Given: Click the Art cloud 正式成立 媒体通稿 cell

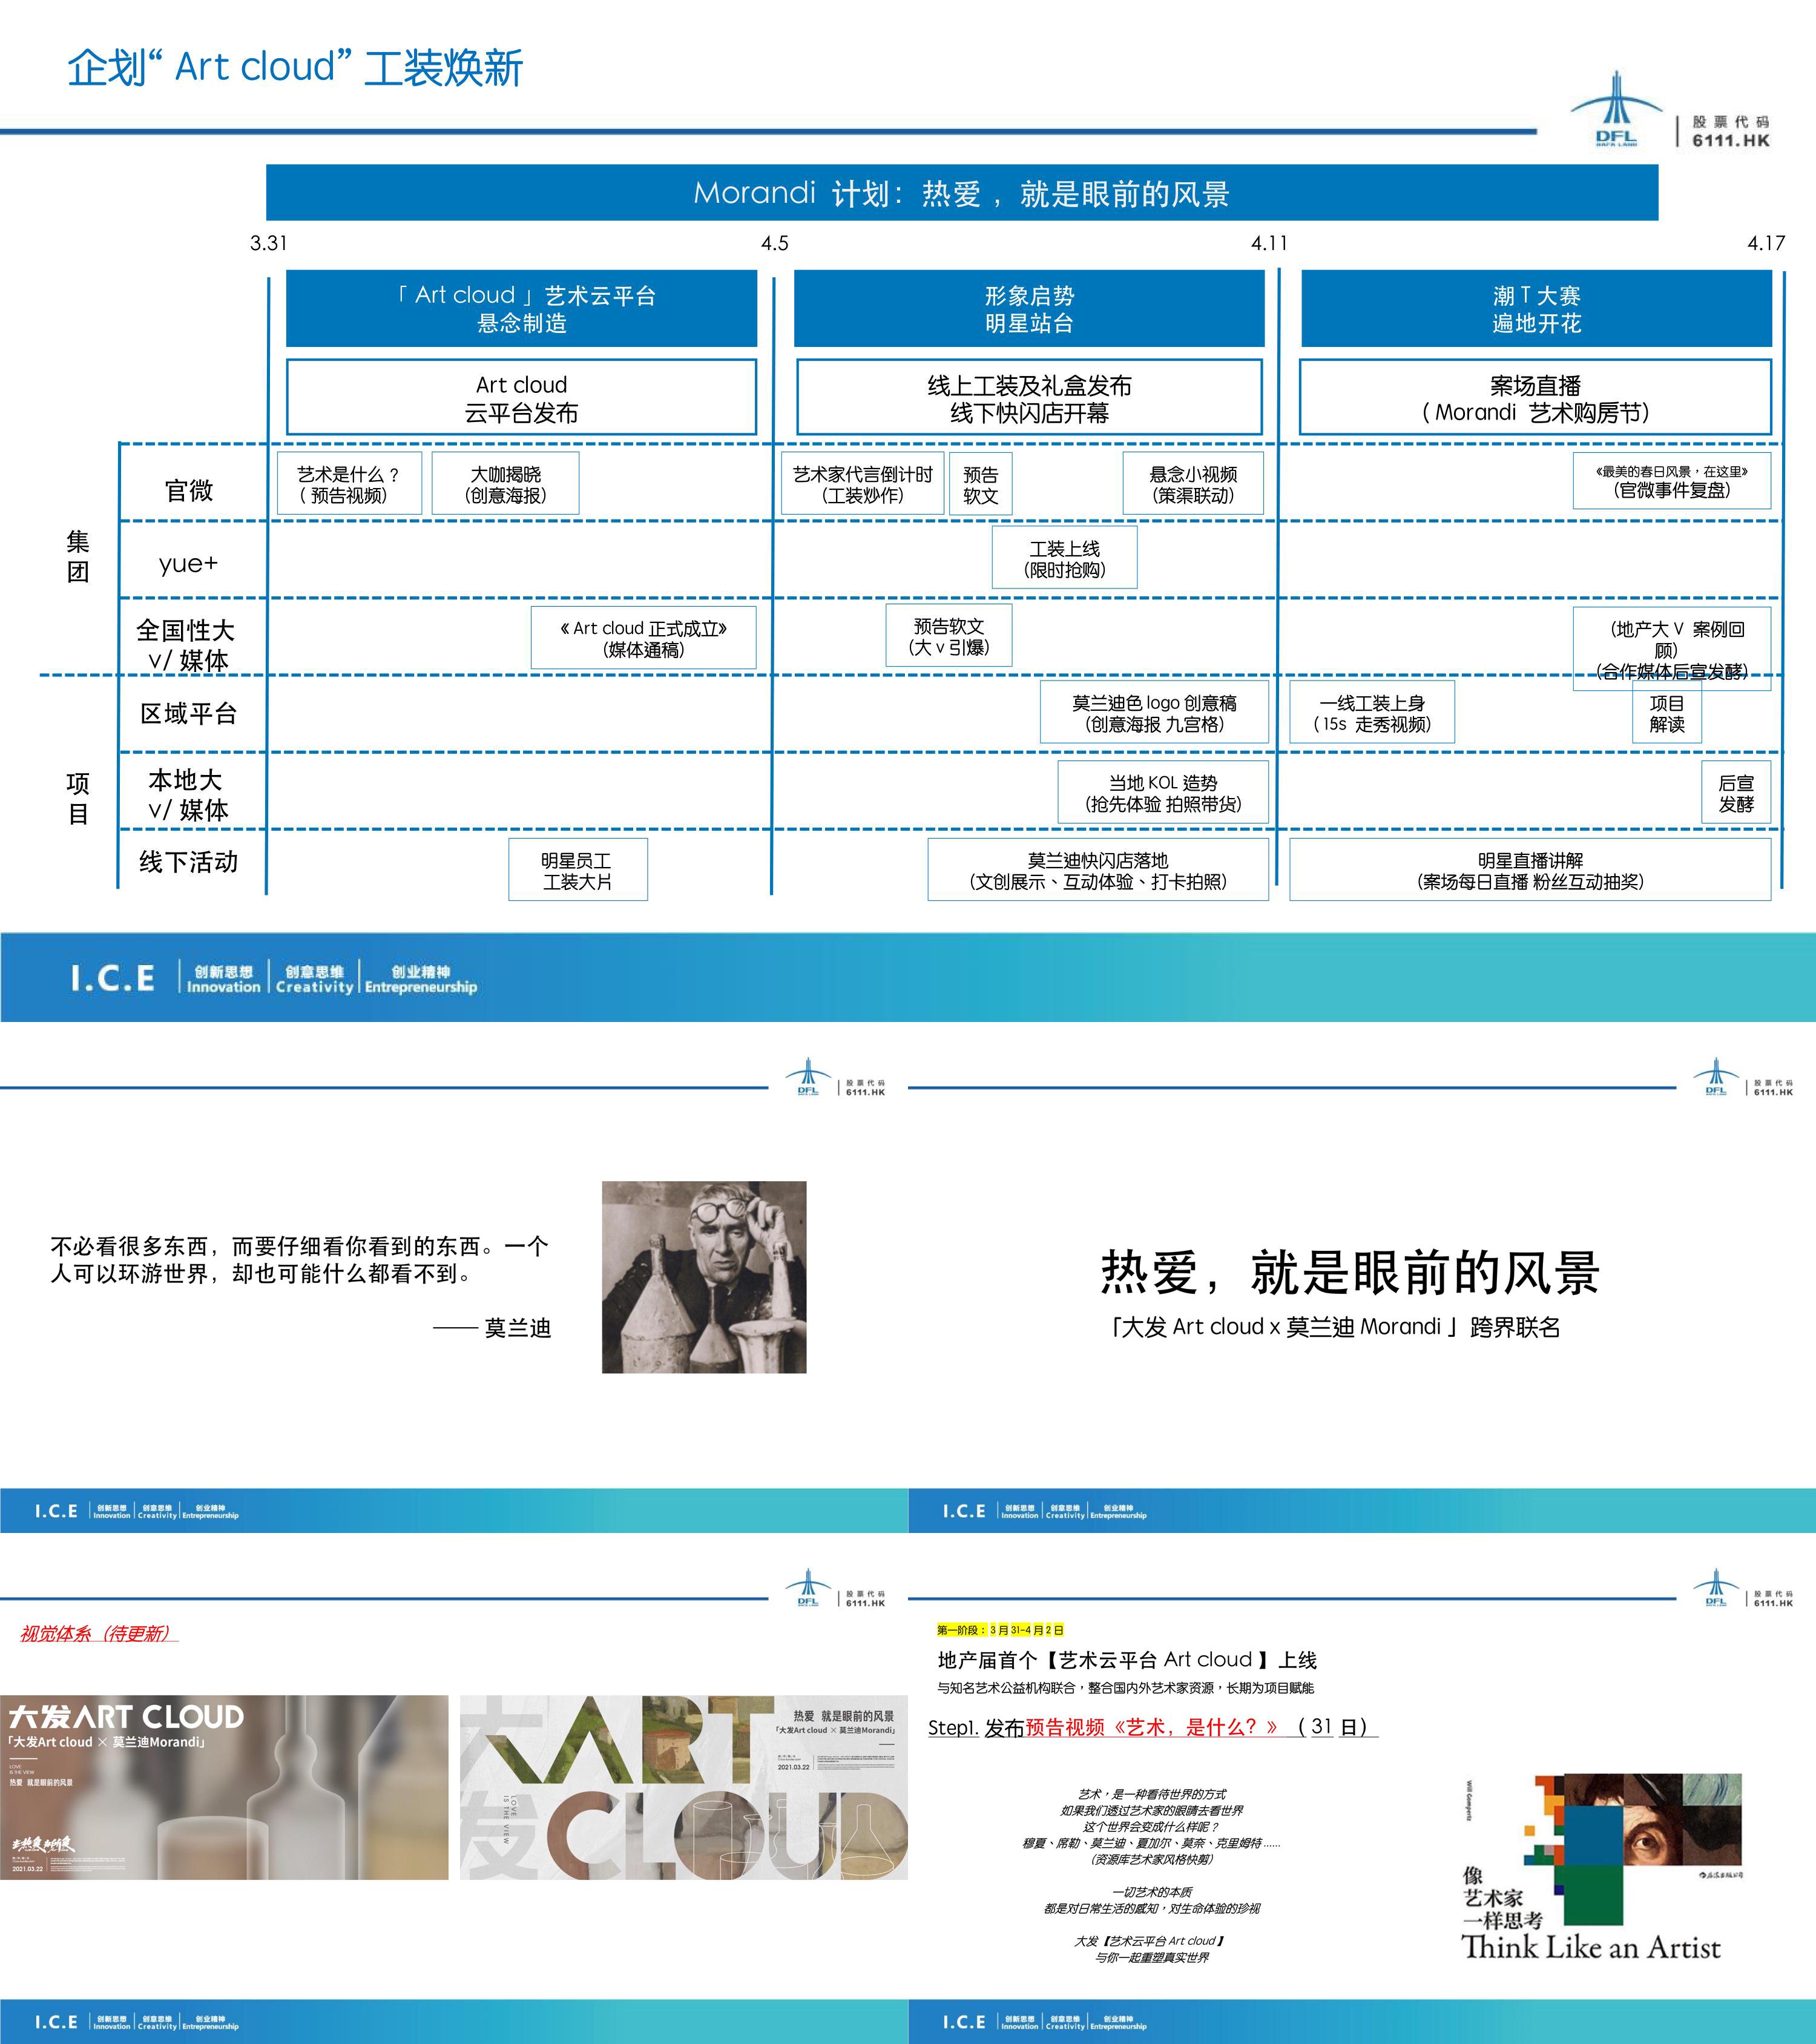Looking at the screenshot, I should tap(643, 638).
